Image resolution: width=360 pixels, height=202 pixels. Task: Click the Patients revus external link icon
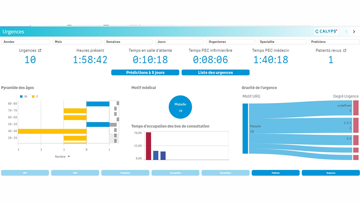[345, 51]
